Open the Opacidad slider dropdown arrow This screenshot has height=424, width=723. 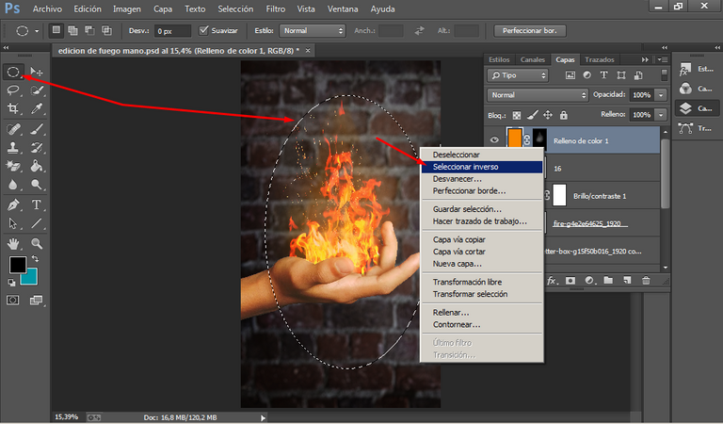(x=661, y=94)
